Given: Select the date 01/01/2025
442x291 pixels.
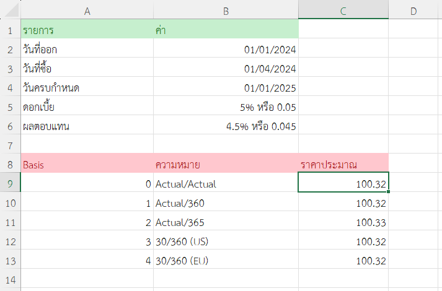Looking at the screenshot, I should tap(226, 87).
